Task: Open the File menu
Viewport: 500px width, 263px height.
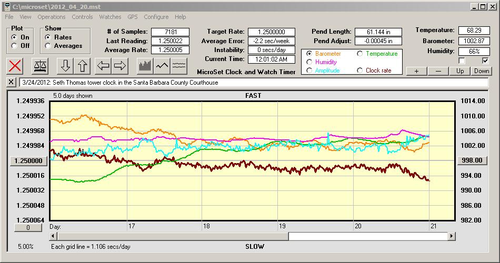Action: 9,17
